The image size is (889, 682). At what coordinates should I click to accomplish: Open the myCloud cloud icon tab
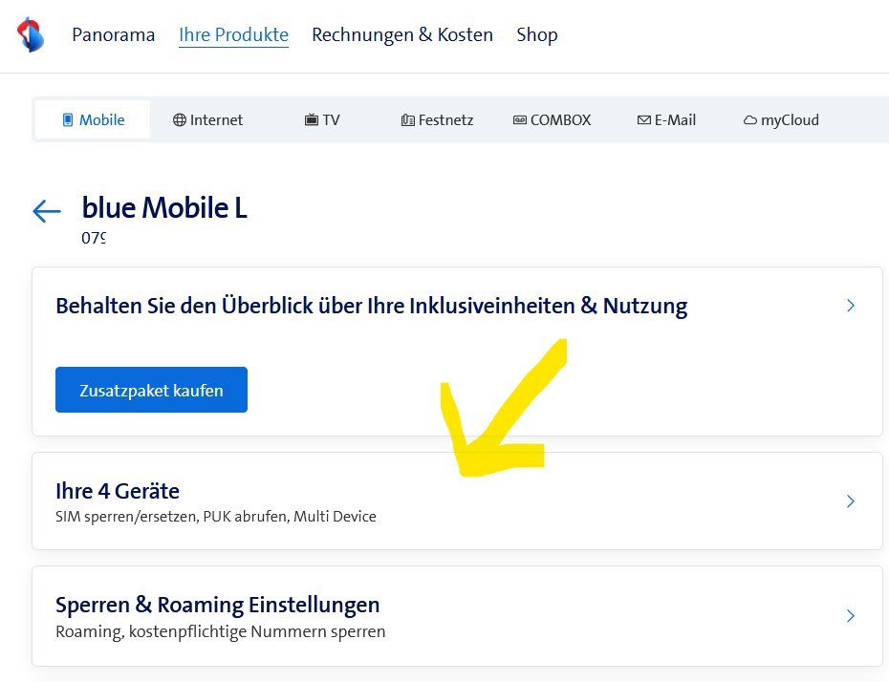[x=750, y=120]
